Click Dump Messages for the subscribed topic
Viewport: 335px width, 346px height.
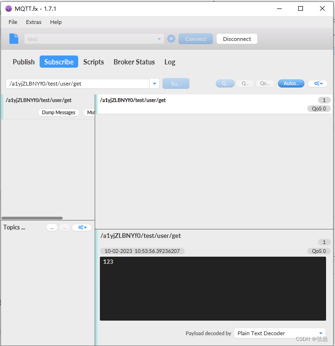click(x=58, y=112)
